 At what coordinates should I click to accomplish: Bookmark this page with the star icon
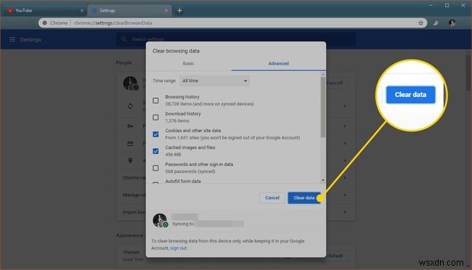(x=420, y=23)
